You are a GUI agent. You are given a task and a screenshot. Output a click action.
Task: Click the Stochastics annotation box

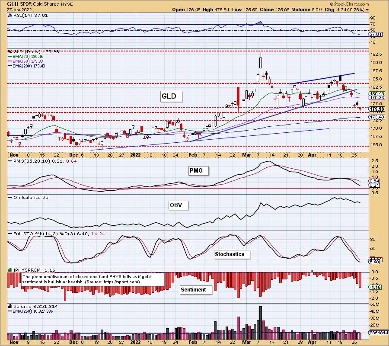click(x=232, y=254)
